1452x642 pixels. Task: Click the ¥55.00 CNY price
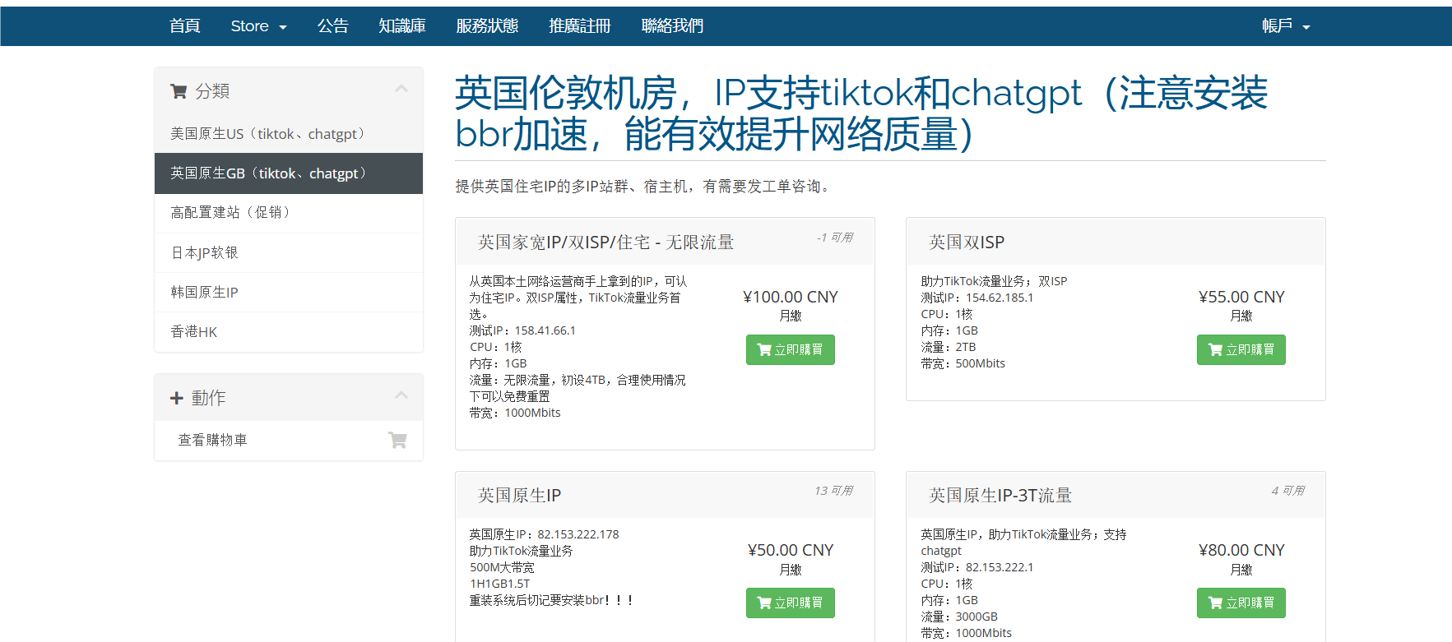coord(1241,297)
